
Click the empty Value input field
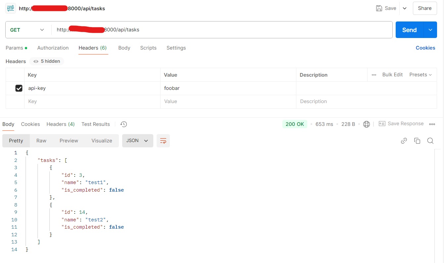pyautogui.click(x=228, y=102)
